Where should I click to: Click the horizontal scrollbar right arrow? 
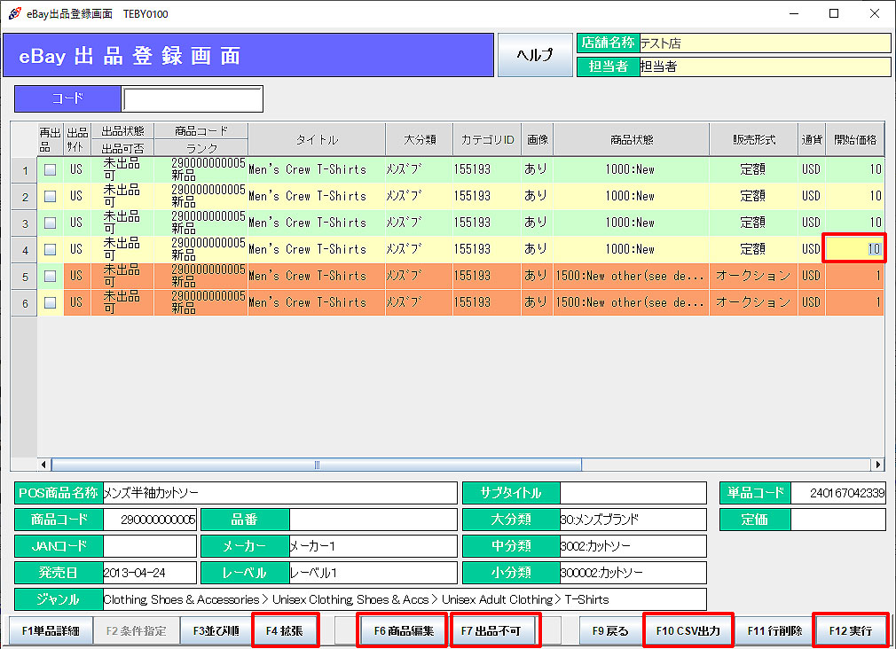click(878, 464)
